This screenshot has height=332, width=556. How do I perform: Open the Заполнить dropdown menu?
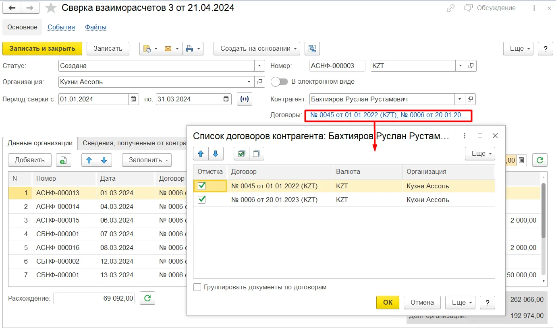coord(147,160)
